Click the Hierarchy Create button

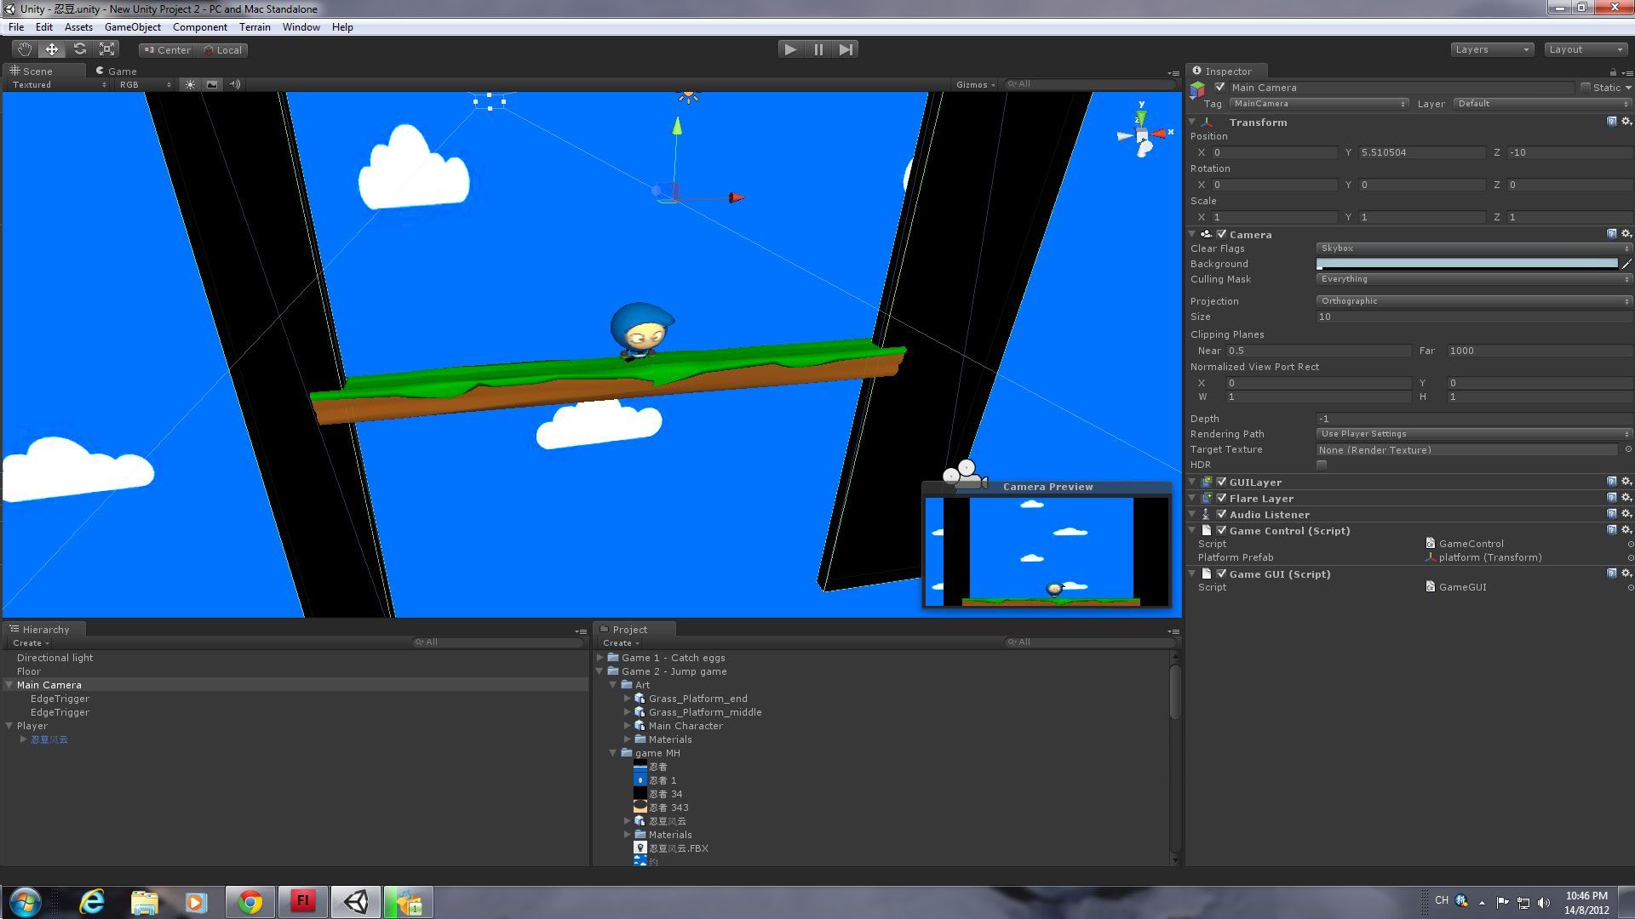[30, 643]
